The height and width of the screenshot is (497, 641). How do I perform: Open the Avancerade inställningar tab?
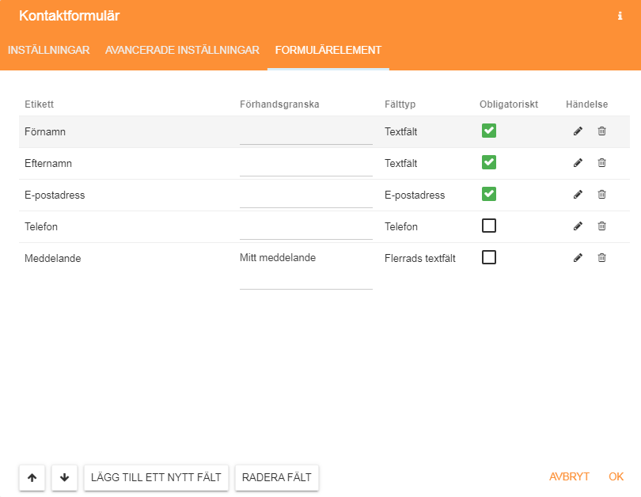point(182,50)
